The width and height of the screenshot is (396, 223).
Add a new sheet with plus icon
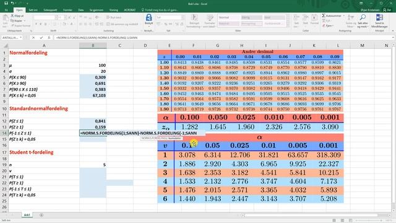[41, 215]
